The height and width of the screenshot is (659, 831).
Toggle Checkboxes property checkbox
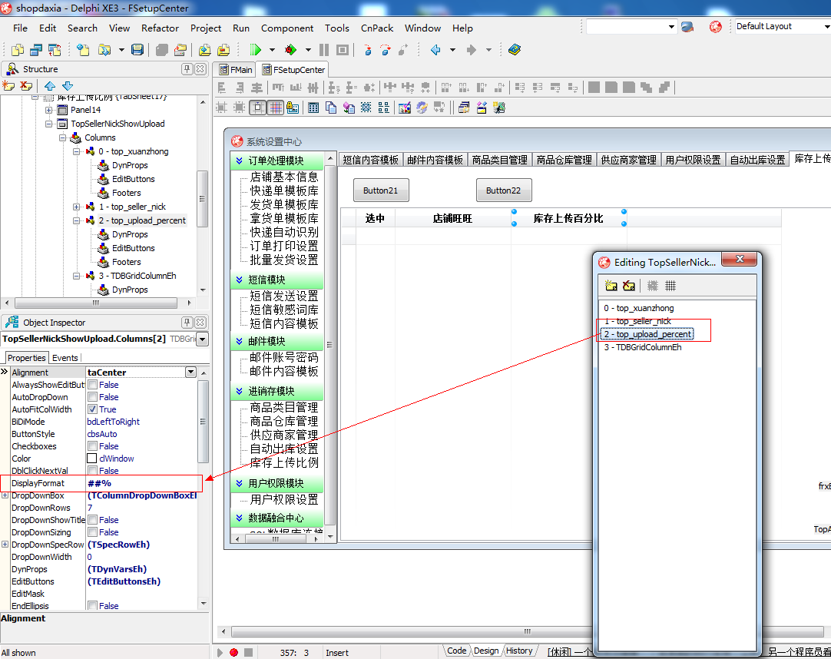(x=92, y=446)
